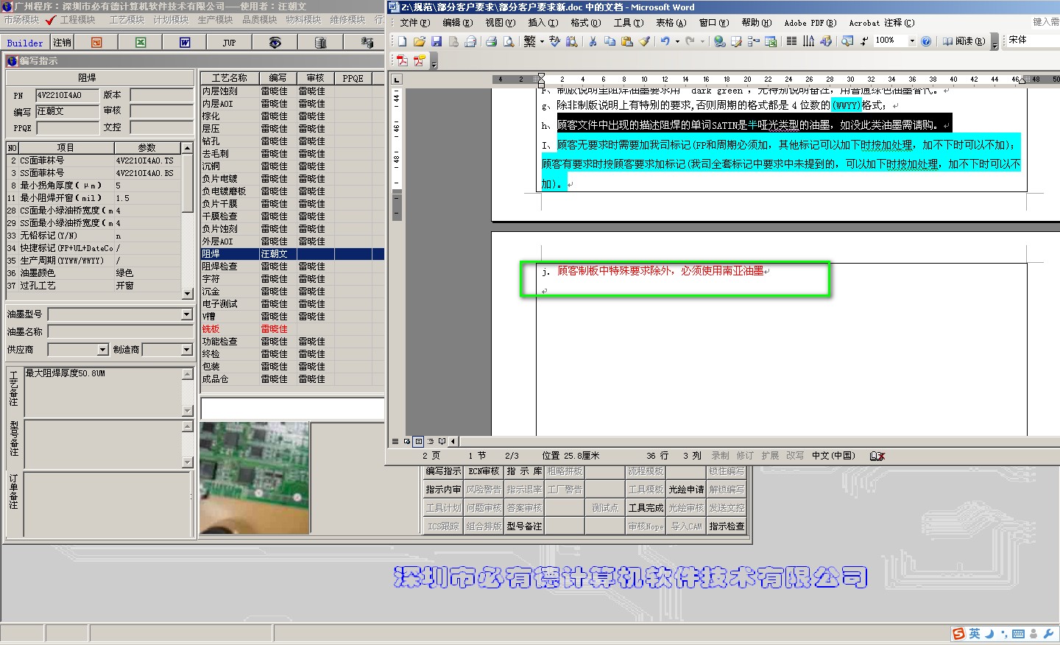Click the parameter list scroll down arrow
This screenshot has width=1060, height=645.
coord(187,294)
